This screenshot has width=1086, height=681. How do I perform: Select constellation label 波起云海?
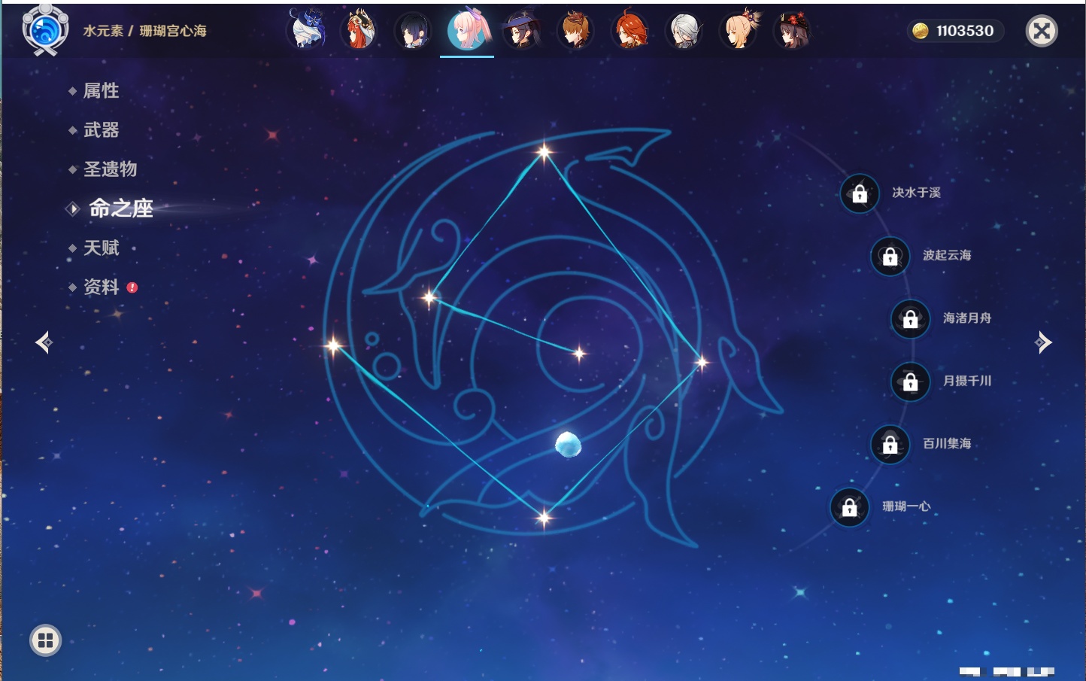coord(947,255)
